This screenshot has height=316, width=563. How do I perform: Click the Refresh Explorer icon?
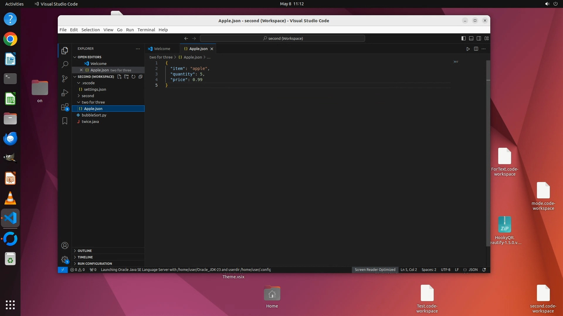tap(133, 77)
